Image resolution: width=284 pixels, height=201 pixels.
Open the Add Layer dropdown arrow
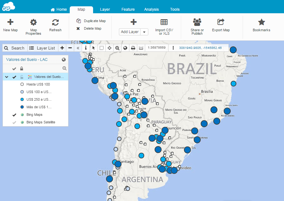coord(144,32)
